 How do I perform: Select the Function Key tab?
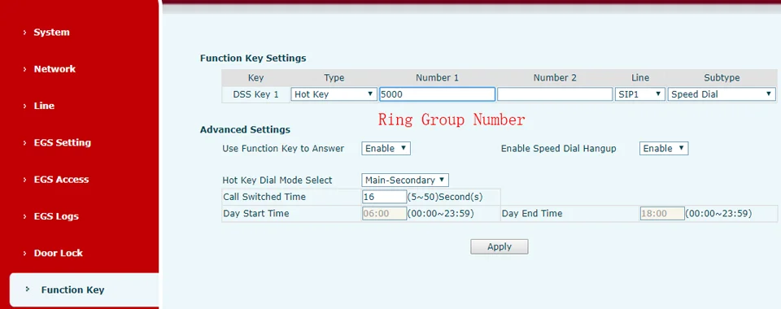point(72,290)
